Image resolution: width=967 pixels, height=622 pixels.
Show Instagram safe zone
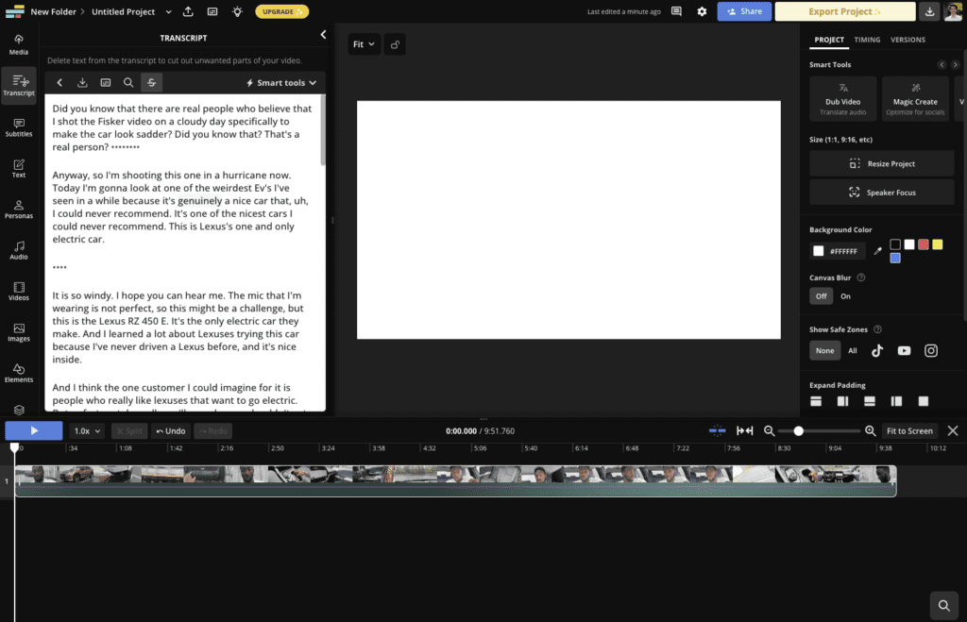pyautogui.click(x=931, y=351)
